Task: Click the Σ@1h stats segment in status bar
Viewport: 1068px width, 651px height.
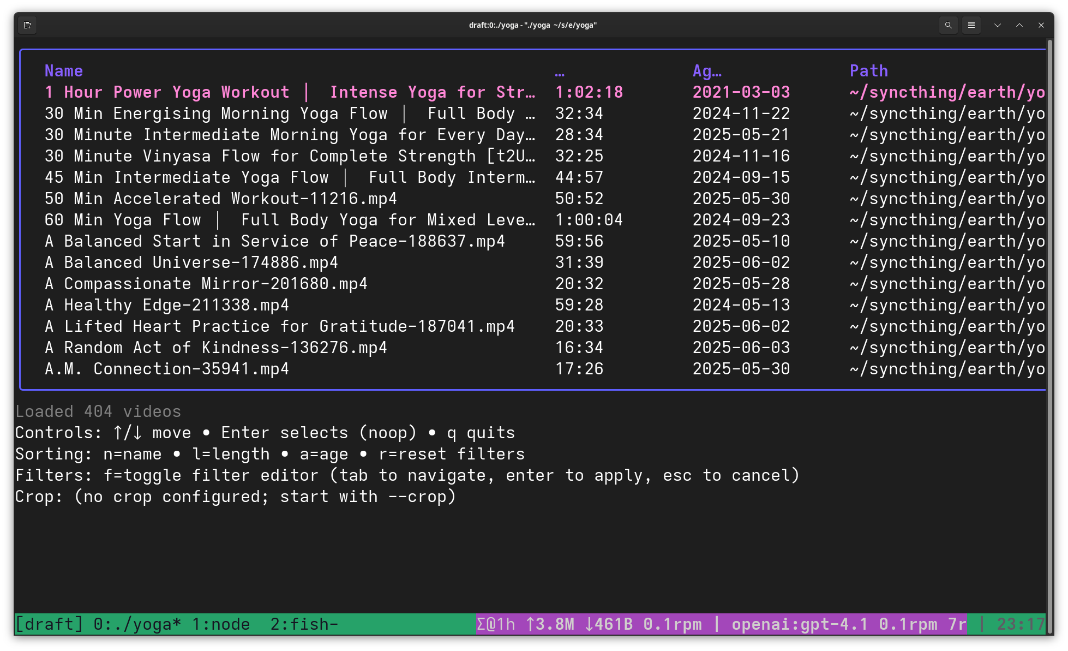Action: [x=495, y=624]
